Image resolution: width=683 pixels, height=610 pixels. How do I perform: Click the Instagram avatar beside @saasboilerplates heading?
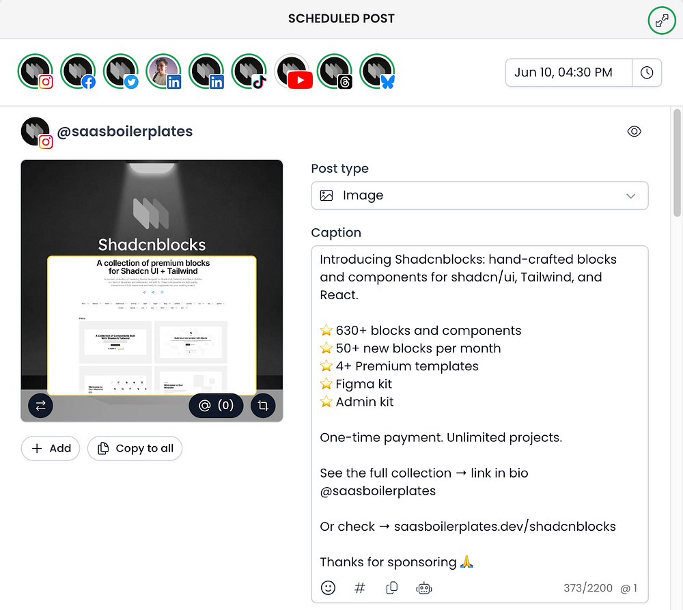[37, 133]
